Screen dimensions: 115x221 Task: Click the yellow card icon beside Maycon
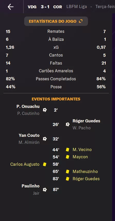click(x=68, y=157)
